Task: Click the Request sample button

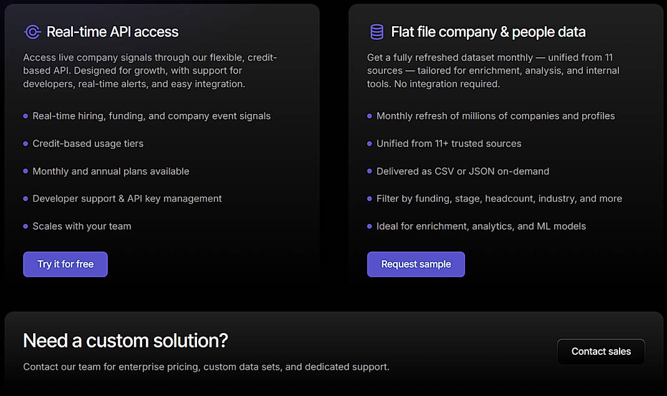Action: click(415, 264)
